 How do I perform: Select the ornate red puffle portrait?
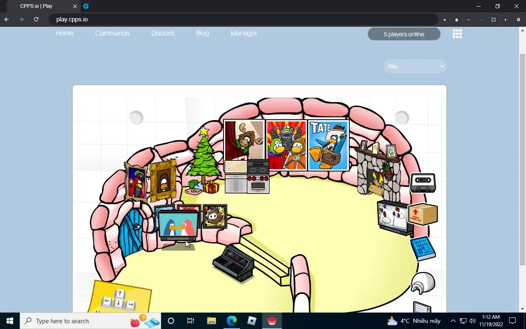click(x=136, y=182)
